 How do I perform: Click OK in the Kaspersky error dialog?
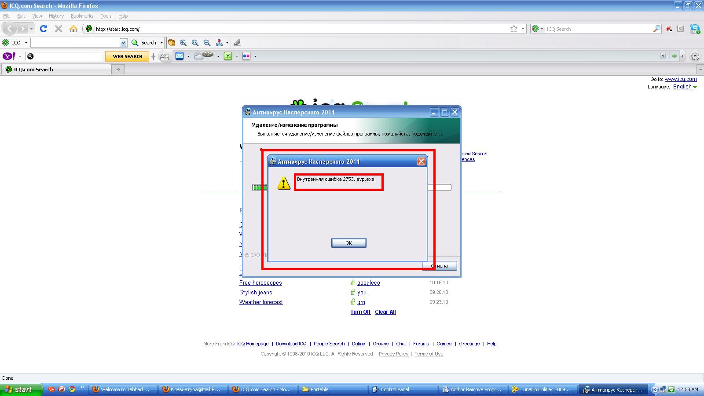tap(348, 243)
